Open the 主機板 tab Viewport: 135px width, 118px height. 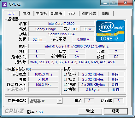click(x=41, y=14)
